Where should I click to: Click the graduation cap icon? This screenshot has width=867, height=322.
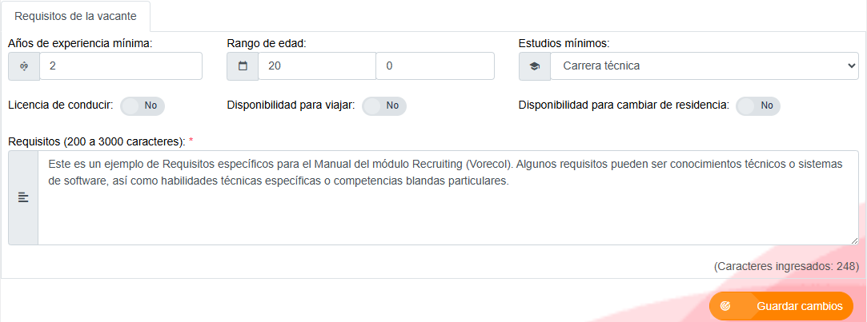[x=534, y=66]
